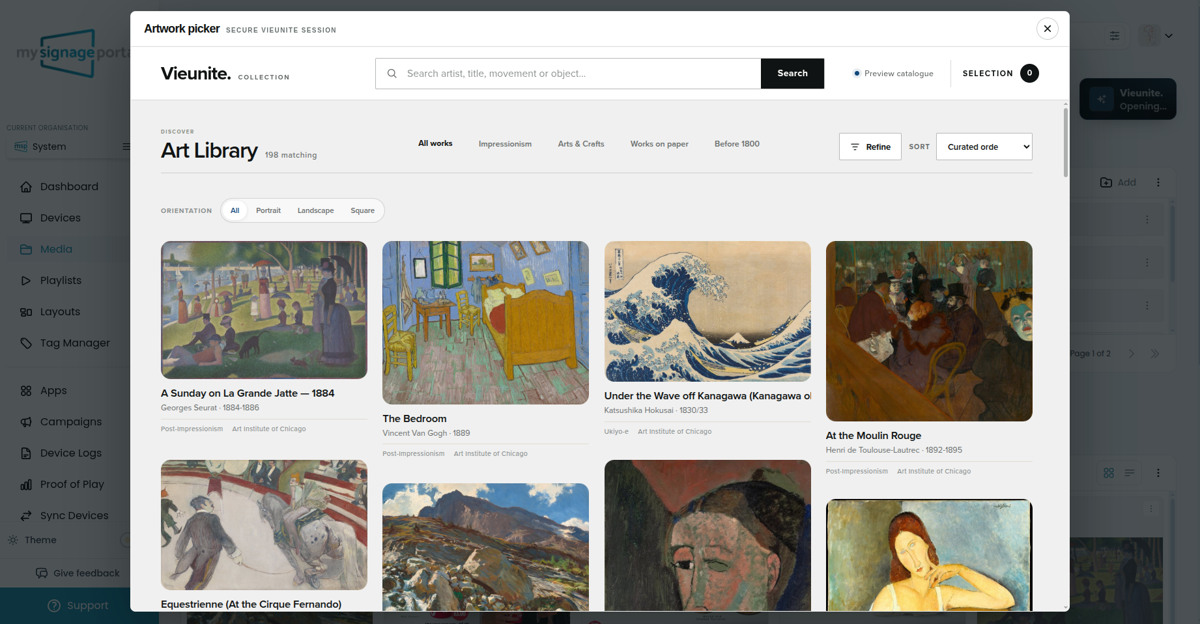Switch to Works on paper tab

659,144
